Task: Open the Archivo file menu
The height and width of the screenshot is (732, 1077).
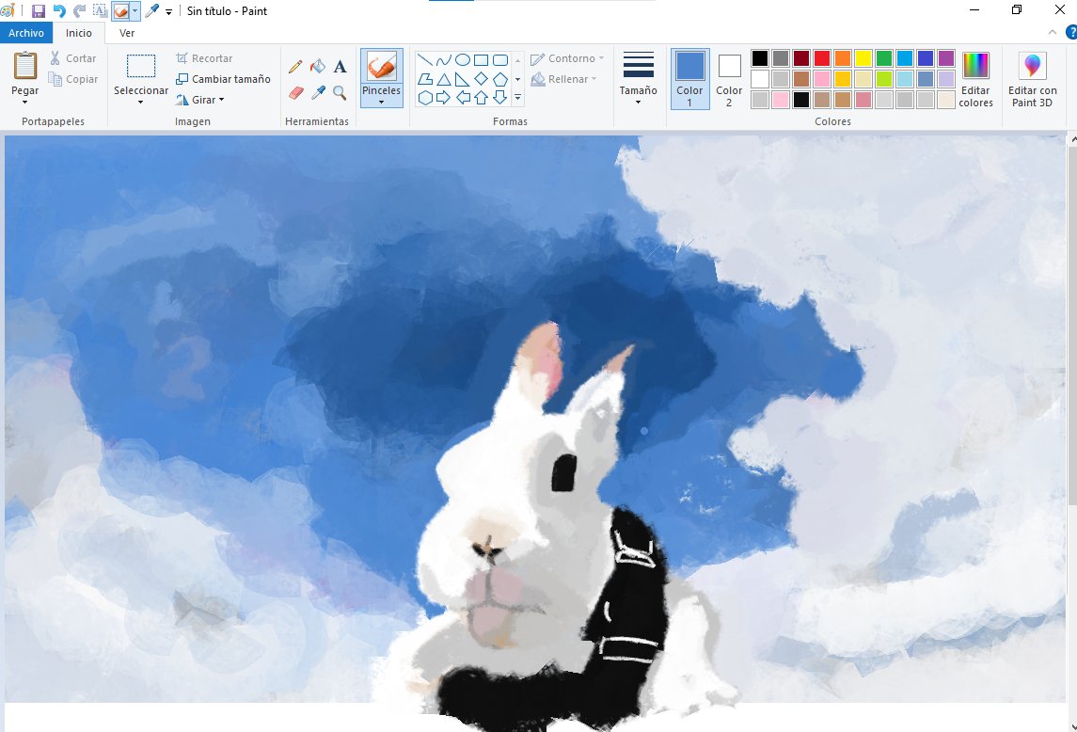Action: tap(26, 33)
